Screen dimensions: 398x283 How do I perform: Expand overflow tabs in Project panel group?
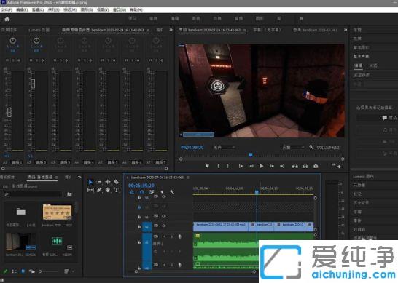coord(79,177)
